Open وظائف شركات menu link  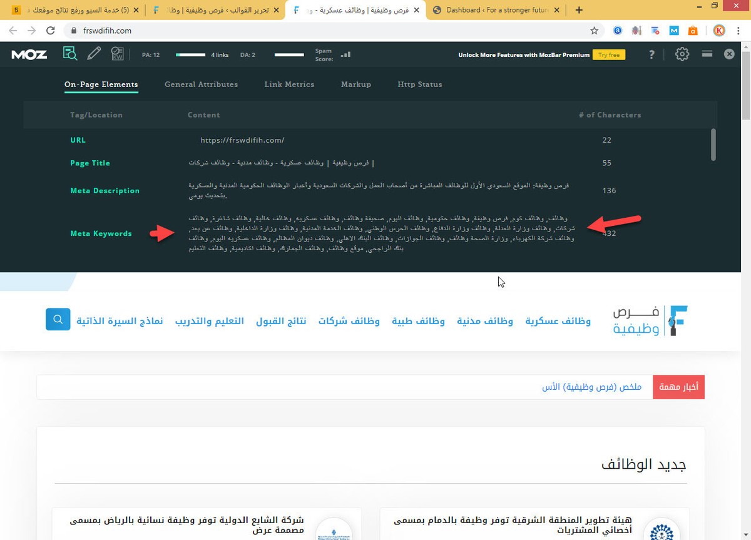pyautogui.click(x=349, y=321)
